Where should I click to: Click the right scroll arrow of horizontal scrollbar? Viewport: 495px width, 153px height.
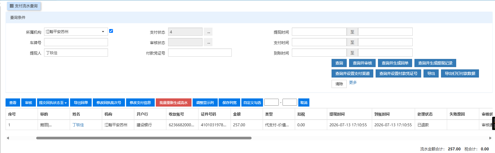(490, 138)
